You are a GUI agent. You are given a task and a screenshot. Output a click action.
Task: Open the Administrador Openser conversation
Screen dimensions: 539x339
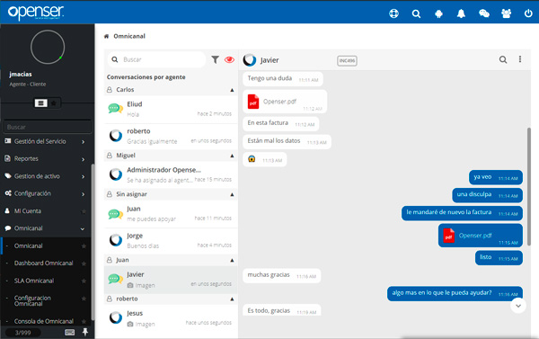click(171, 174)
